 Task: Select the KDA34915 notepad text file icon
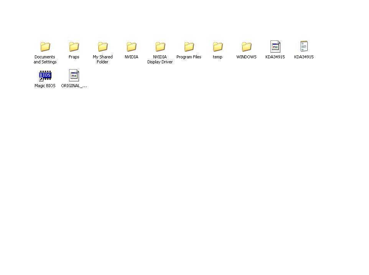click(304, 47)
